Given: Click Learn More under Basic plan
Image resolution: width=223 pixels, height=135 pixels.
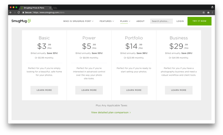Looking at the screenshot, I should [44, 90].
